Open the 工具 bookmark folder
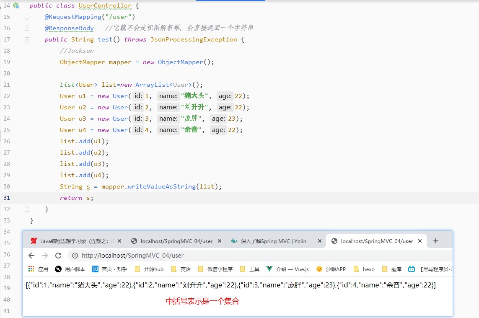 click(250, 269)
